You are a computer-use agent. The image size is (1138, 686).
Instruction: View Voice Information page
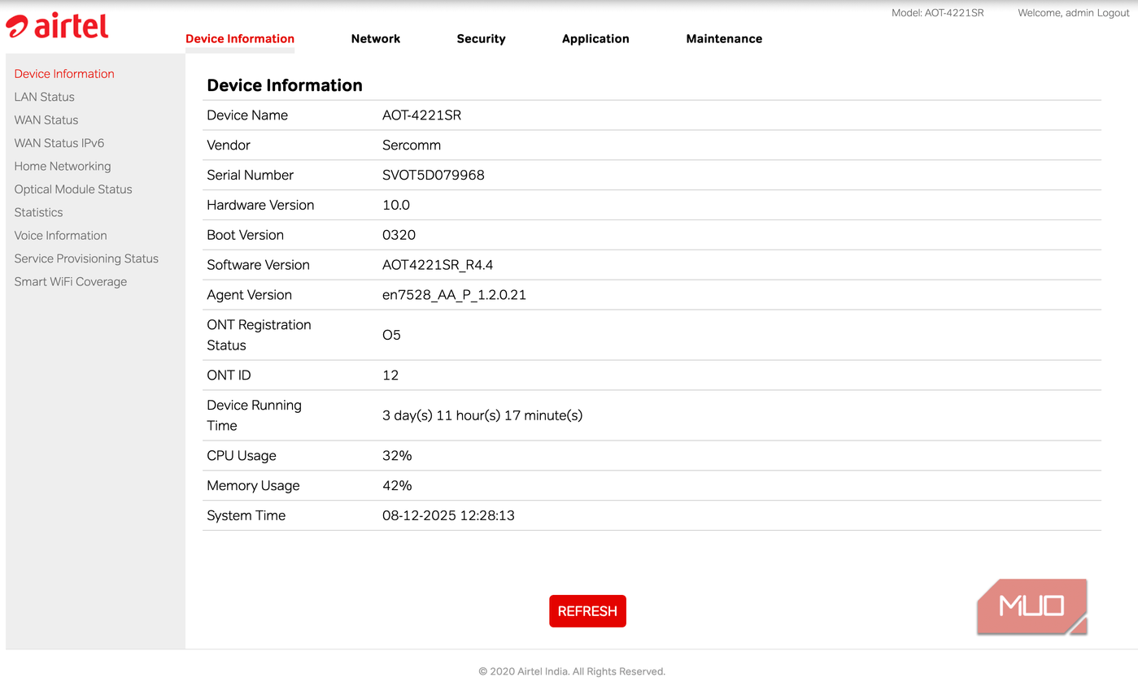point(60,236)
